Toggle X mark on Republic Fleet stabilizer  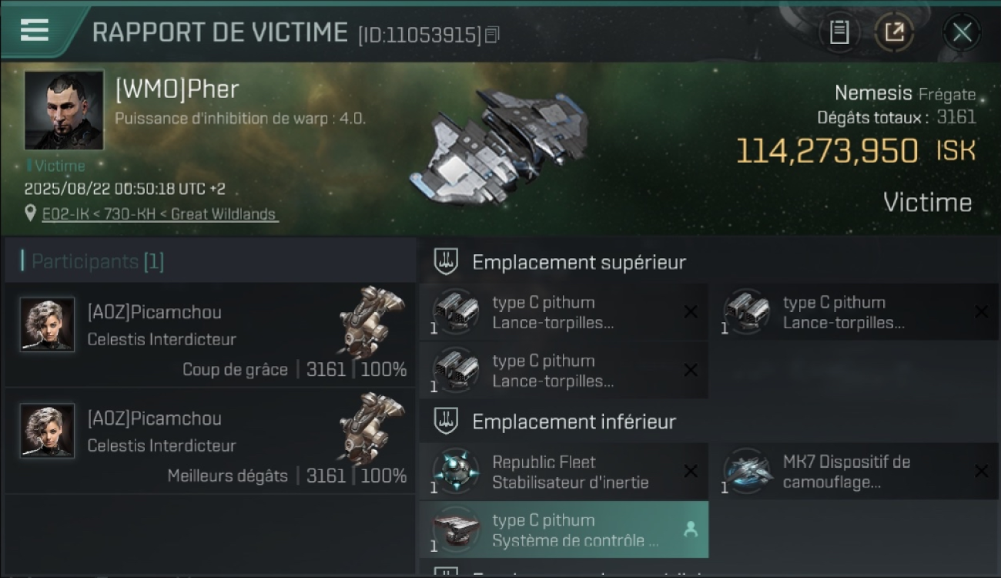click(691, 471)
